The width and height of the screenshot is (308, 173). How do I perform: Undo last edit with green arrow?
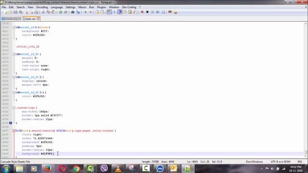tap(61, 12)
